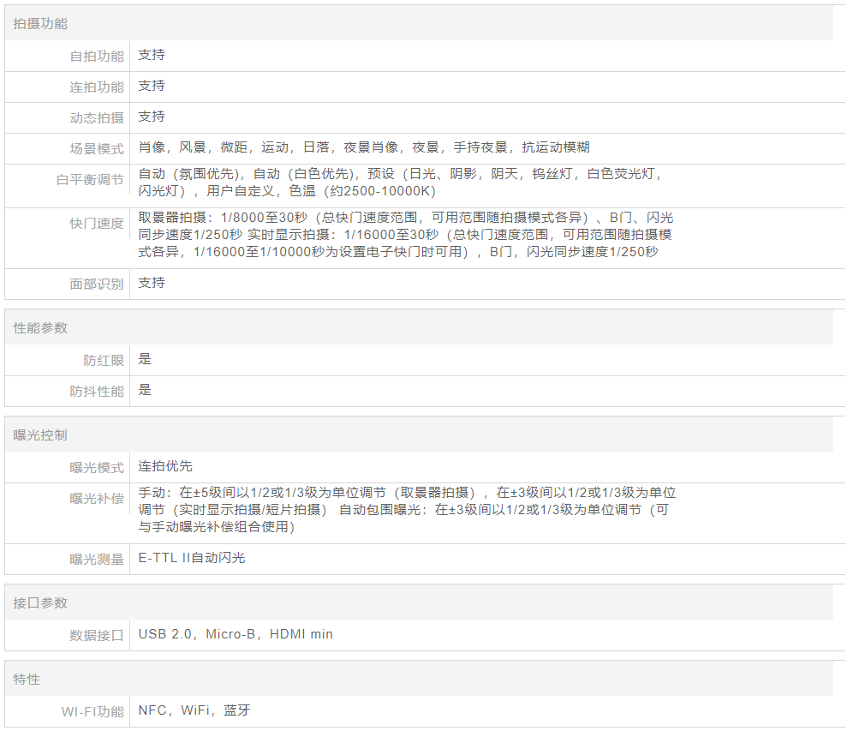Click the USB 2.0 data interface value
853x731 pixels.
coord(236,635)
